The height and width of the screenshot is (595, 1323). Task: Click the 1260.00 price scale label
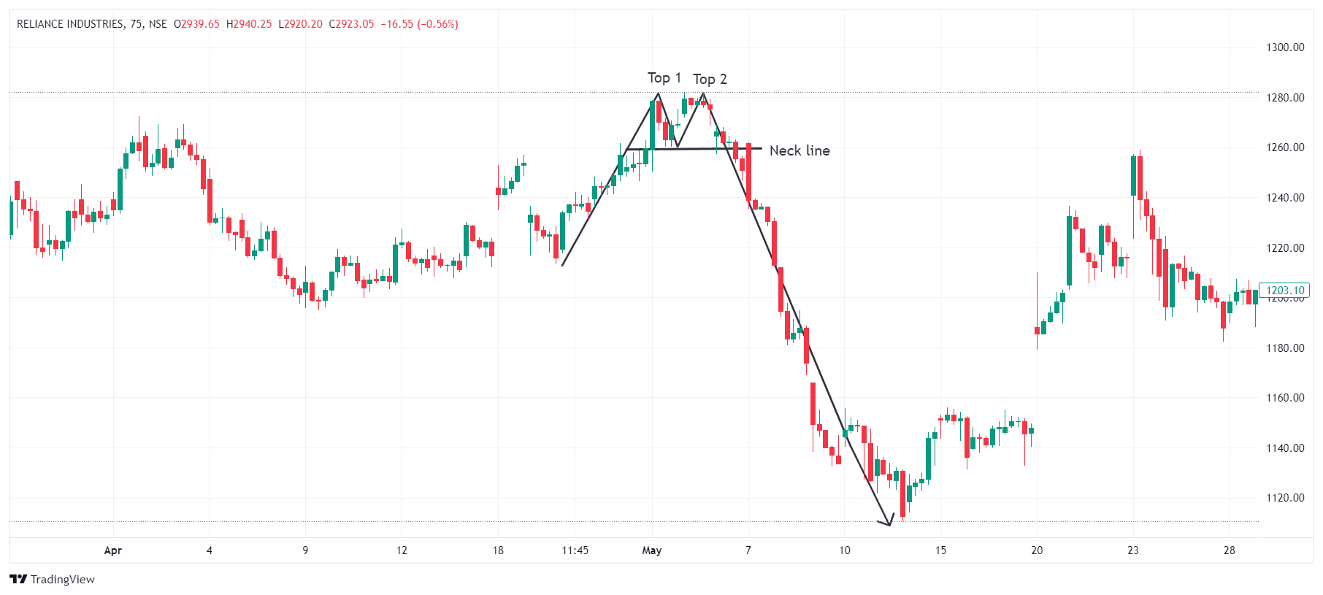1285,147
